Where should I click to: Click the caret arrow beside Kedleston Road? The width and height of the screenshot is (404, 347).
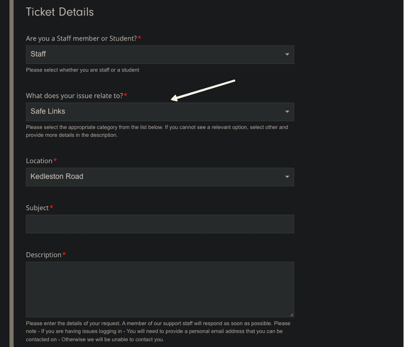(x=287, y=177)
